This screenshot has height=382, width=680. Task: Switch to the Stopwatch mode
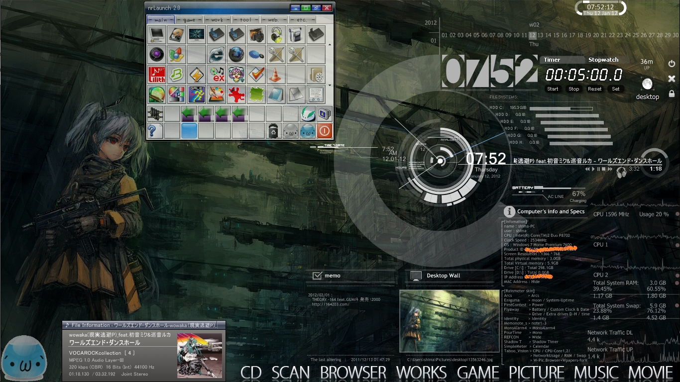click(x=603, y=60)
